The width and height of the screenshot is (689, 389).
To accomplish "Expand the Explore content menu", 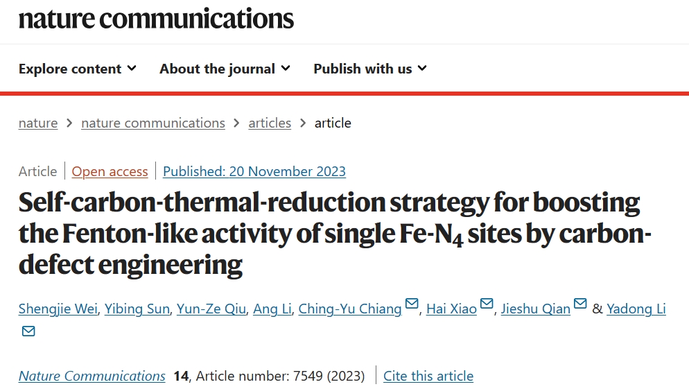I will click(78, 69).
